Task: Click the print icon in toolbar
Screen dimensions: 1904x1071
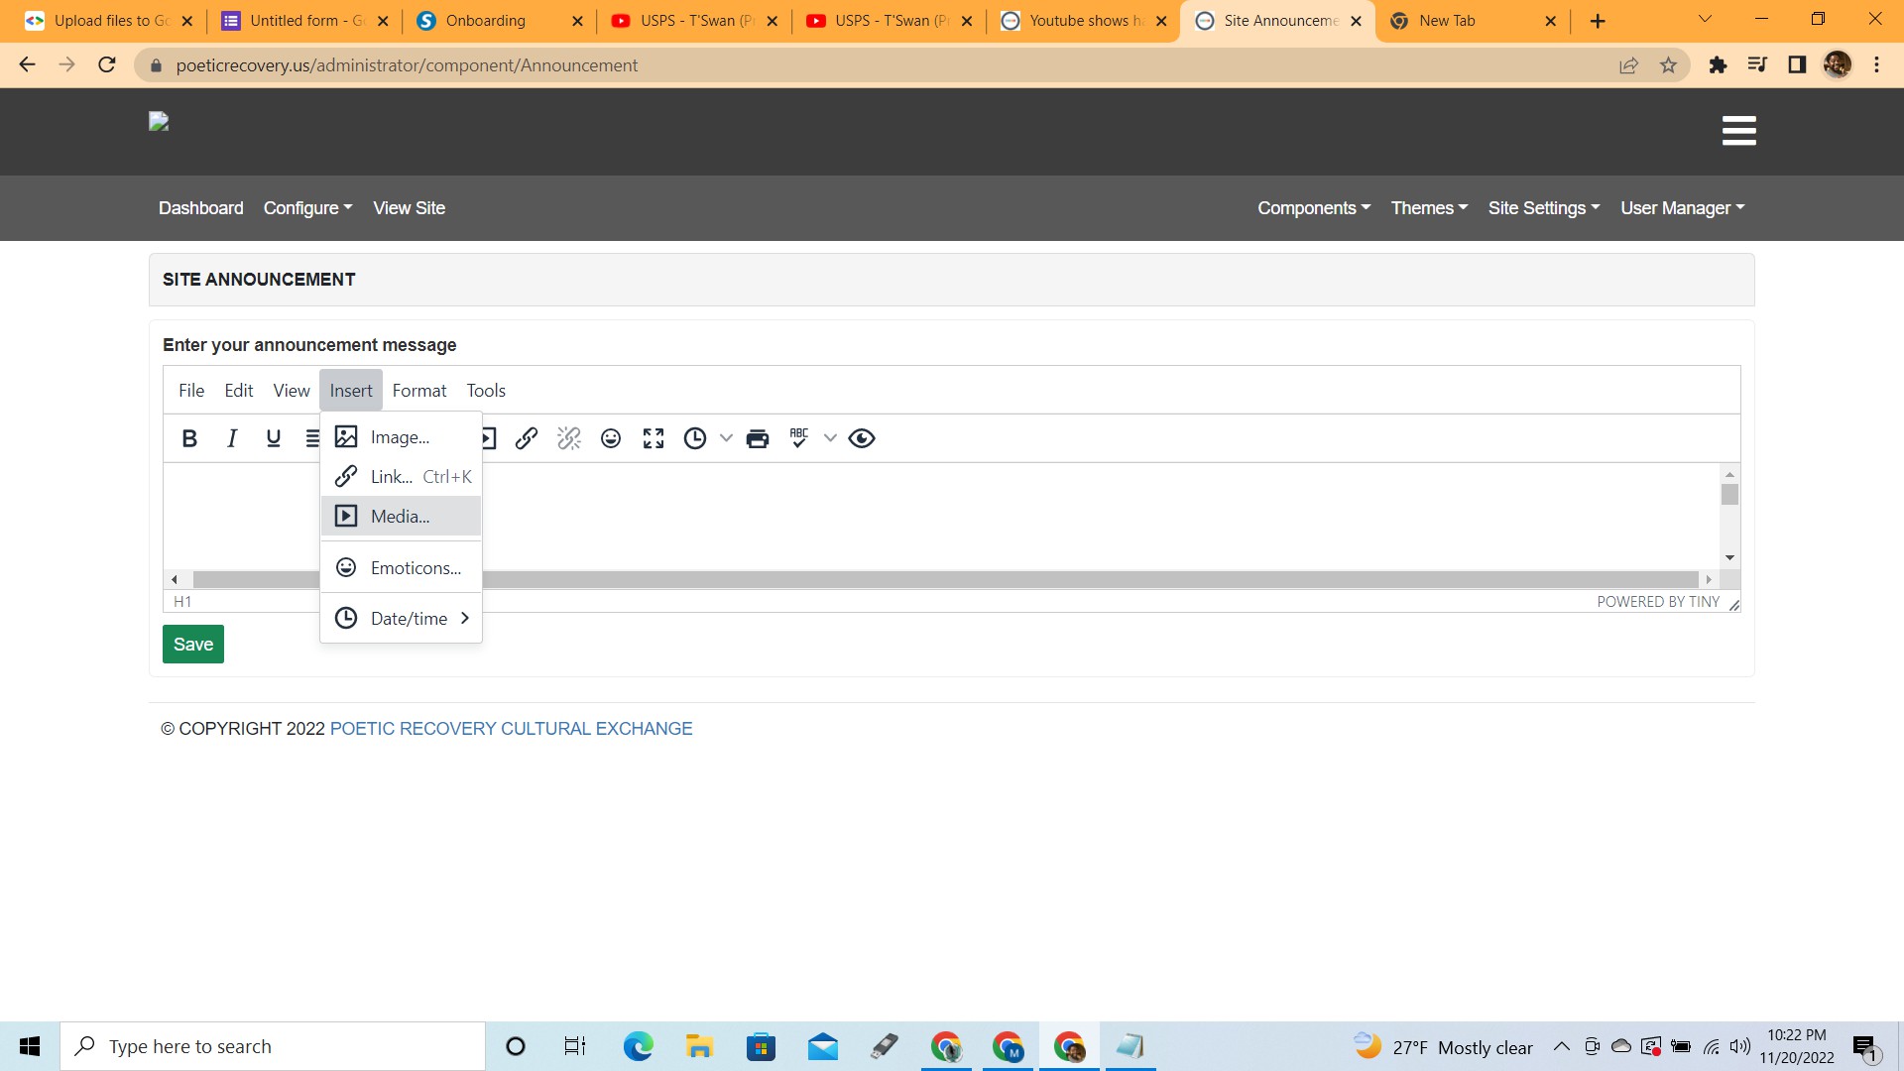Action: [x=758, y=438]
